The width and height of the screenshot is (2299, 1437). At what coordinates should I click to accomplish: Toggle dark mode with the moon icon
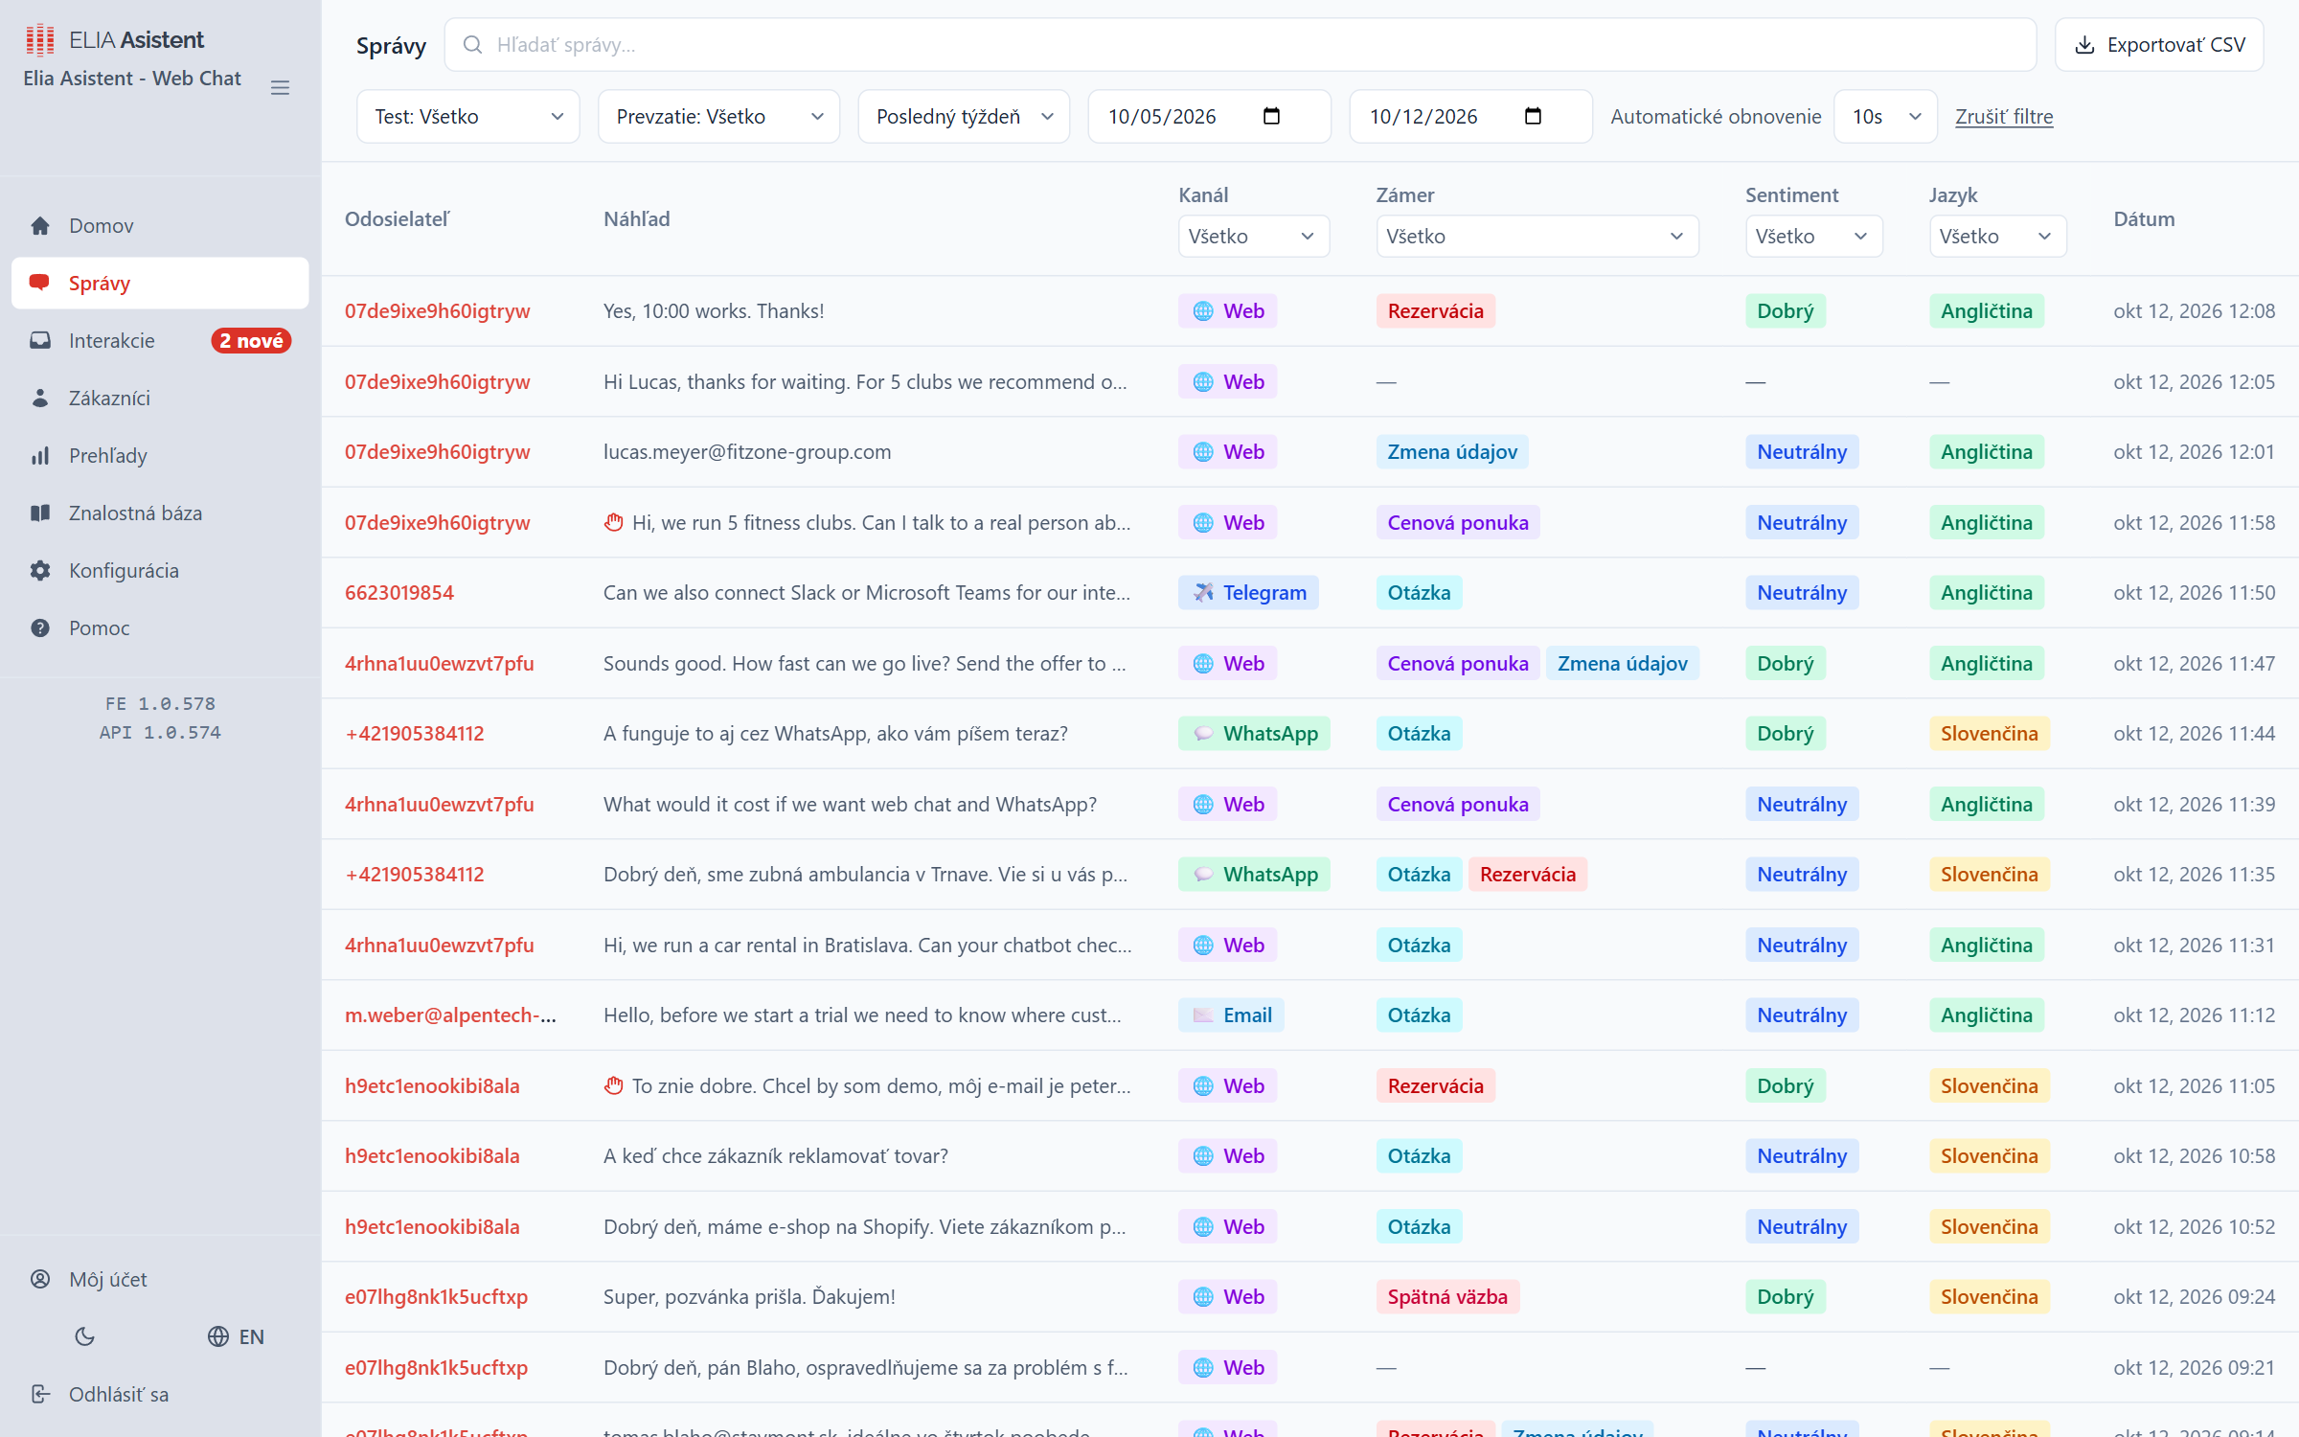84,1337
